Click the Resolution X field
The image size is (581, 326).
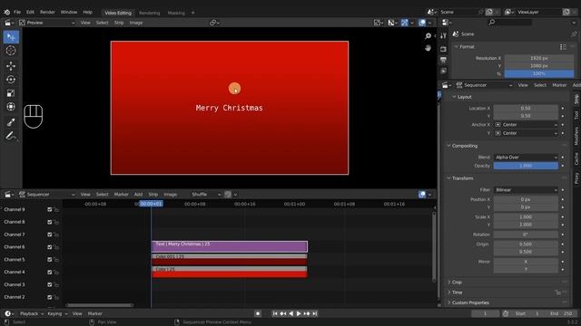pos(538,58)
